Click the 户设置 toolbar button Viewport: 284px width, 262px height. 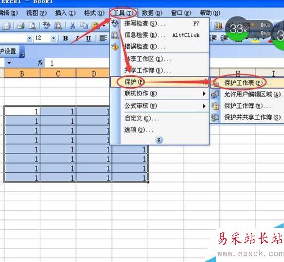(10, 52)
